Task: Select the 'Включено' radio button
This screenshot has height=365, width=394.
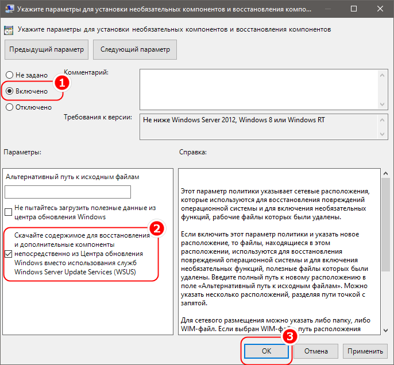Action: (x=9, y=91)
